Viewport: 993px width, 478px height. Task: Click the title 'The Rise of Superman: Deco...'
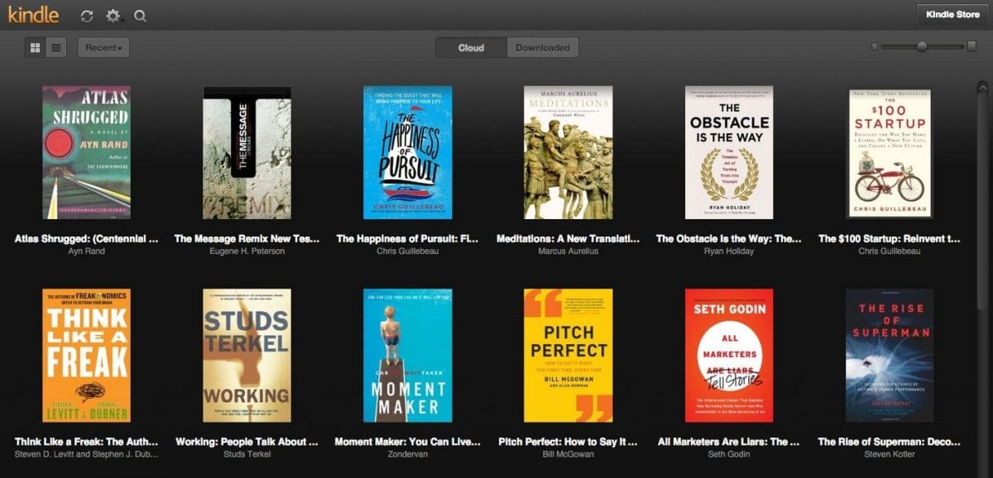click(x=890, y=442)
